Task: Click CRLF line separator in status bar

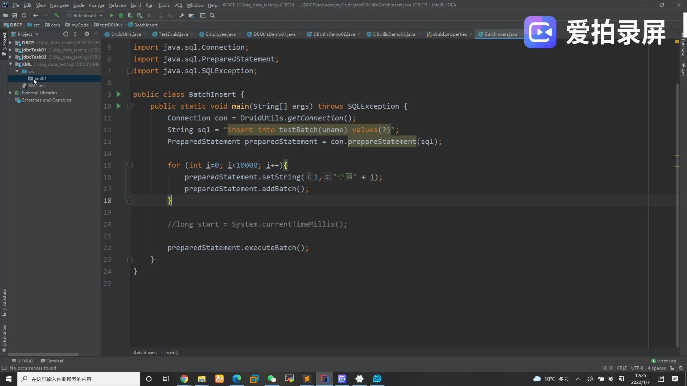Action: [622, 368]
